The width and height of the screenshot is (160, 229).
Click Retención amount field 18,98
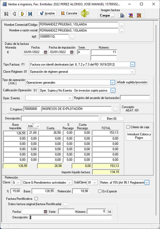coord(80,191)
